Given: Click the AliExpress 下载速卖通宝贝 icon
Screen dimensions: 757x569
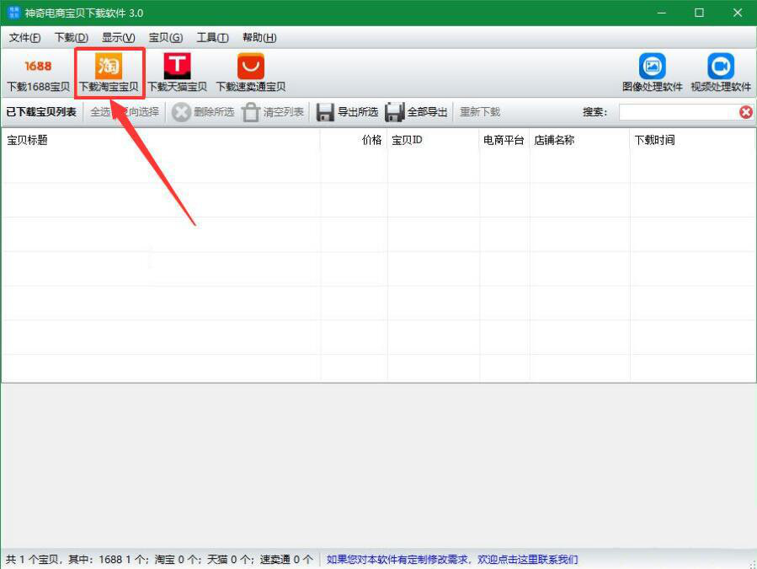Looking at the screenshot, I should click(x=251, y=66).
